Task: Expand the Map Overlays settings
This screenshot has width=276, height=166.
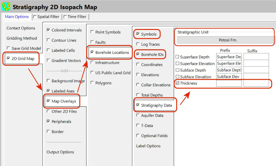Action: 64,101
